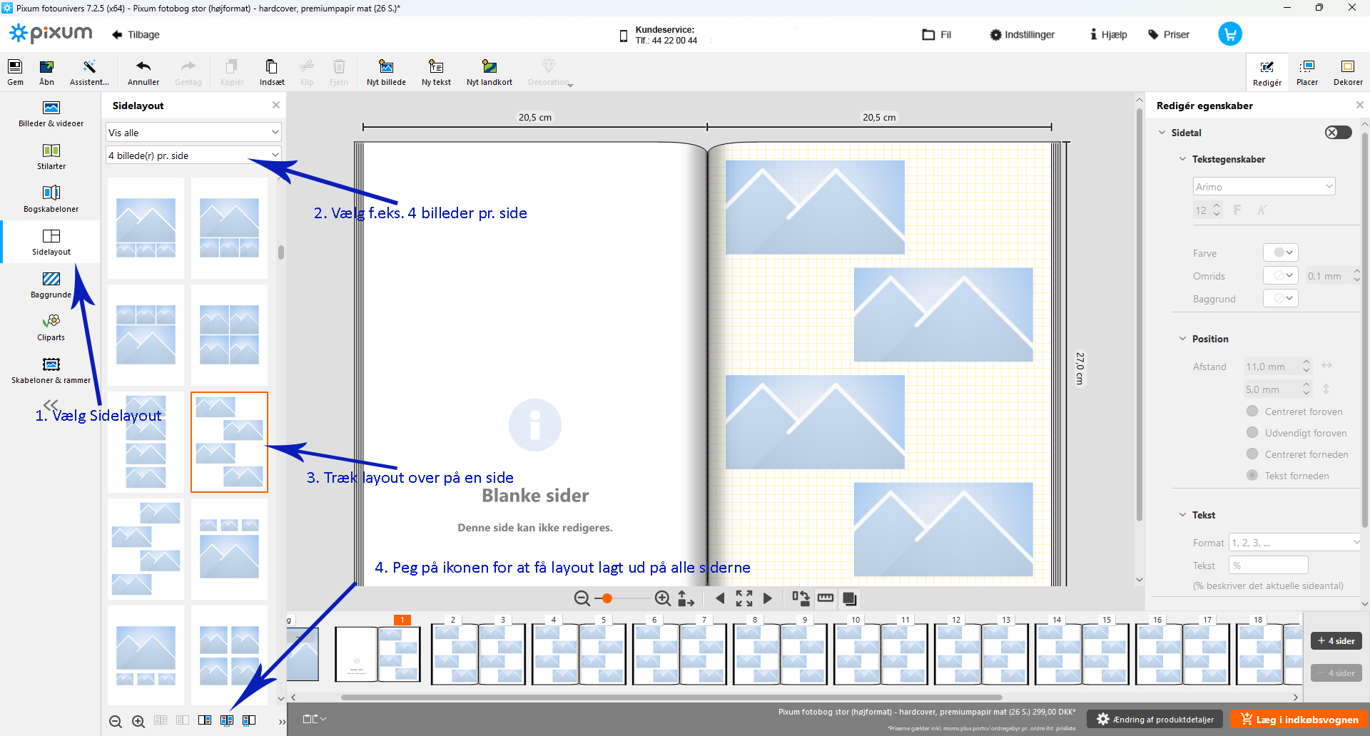
Task: Click the Nyt billede toolbar icon
Action: click(386, 72)
